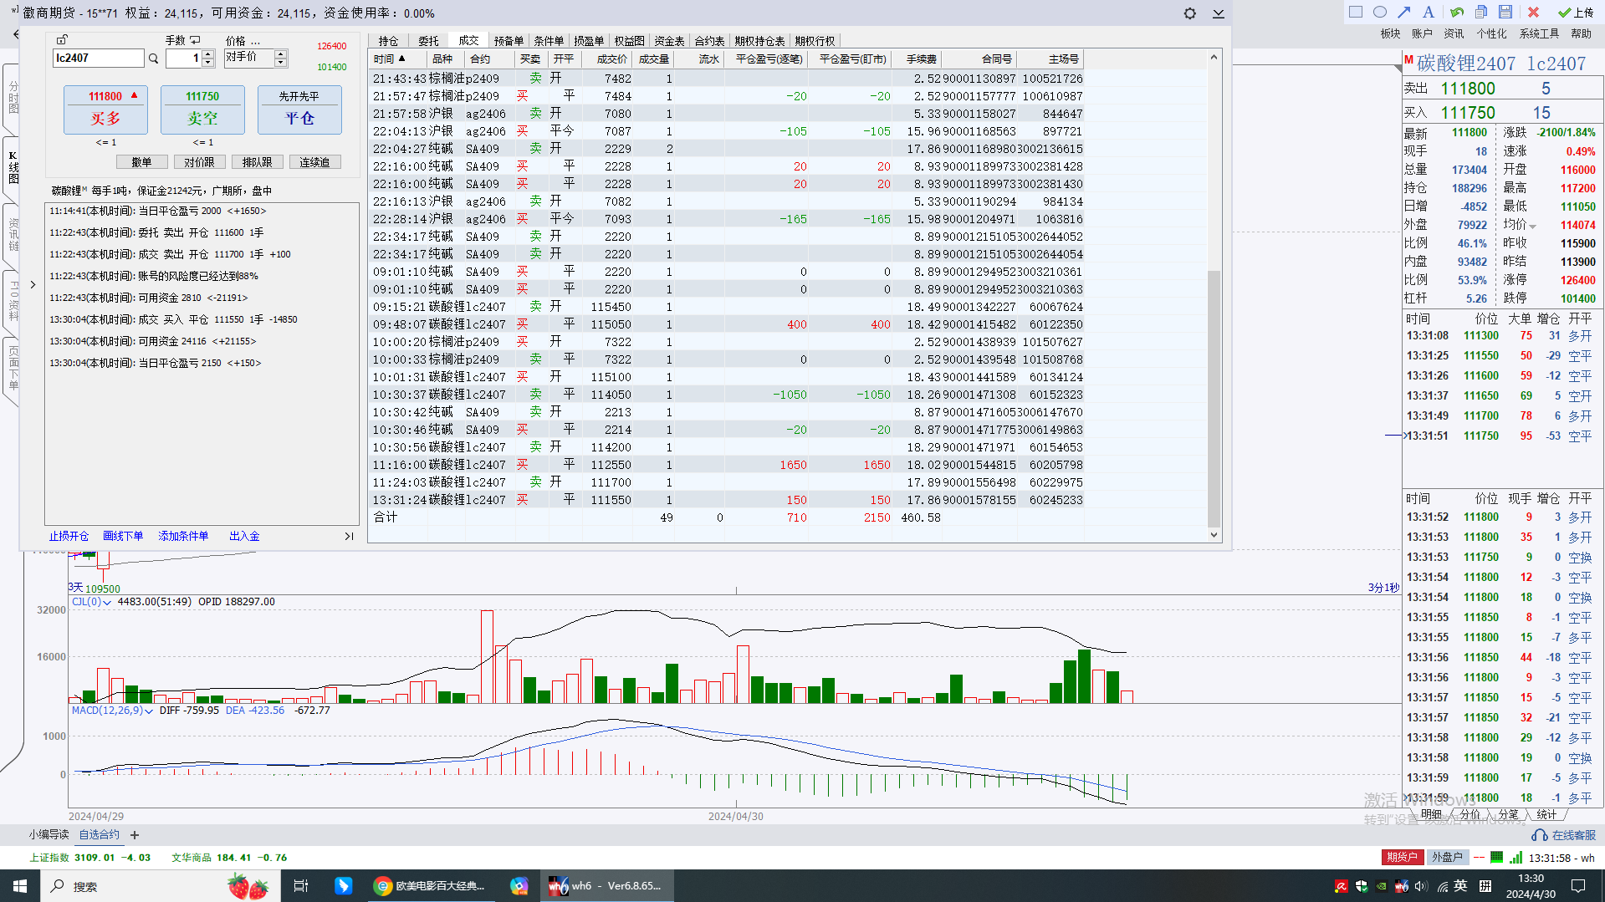Select the rectangle drawing tool
This screenshot has height=902, width=1605.
[1356, 12]
